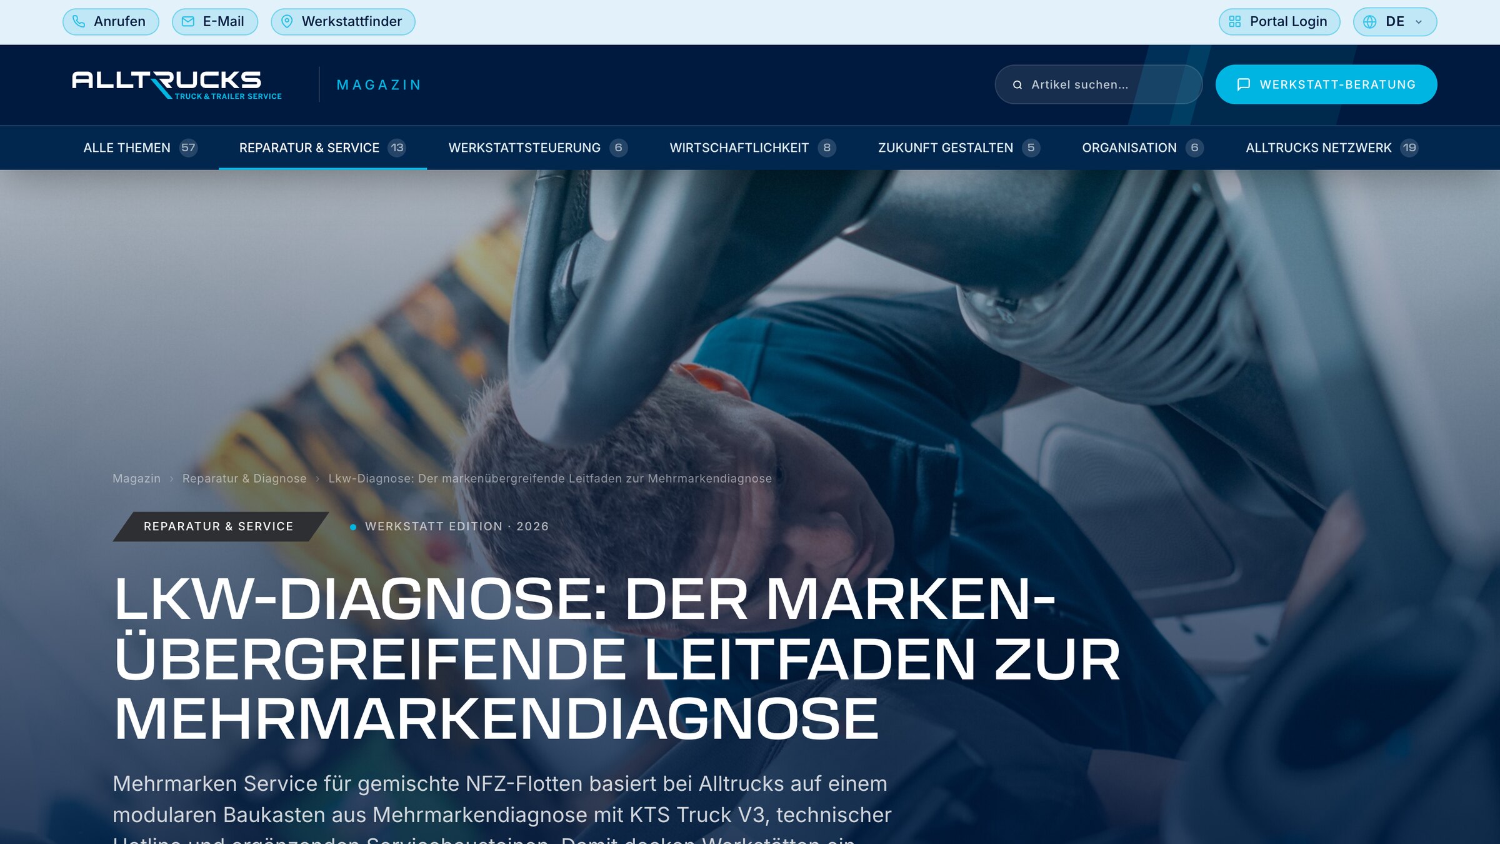Viewport: 1500px width, 844px height.
Task: Select the Reparatur & Service tab
Action: (322, 148)
